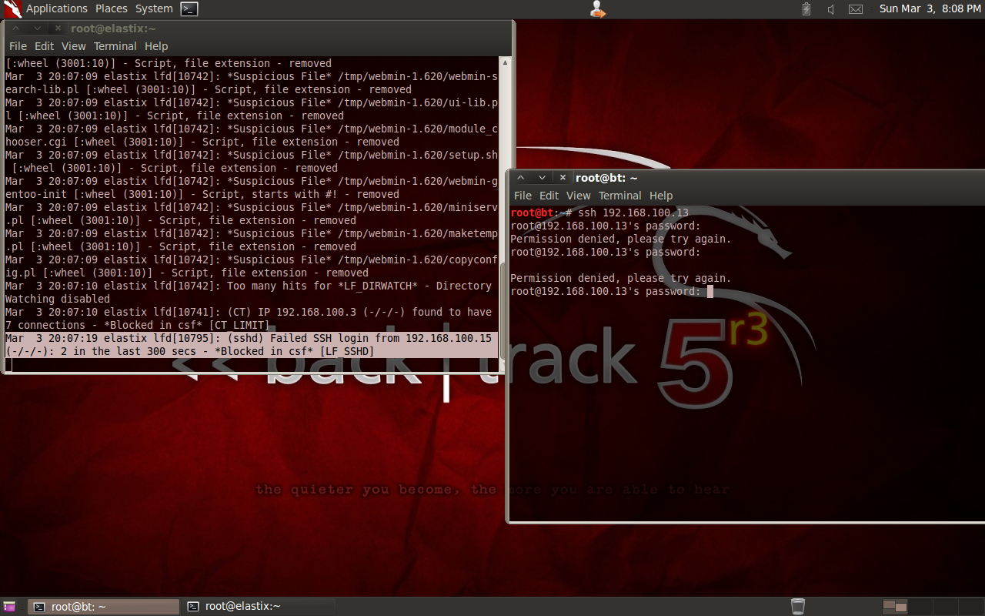Viewport: 985px width, 616px height.
Task: Open the Places menu in top panel
Action: pos(112,8)
